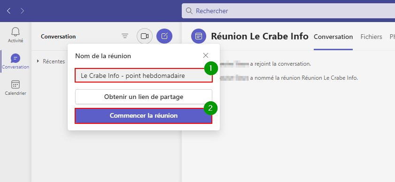
Task: Click the 'a nommé la réunion' message
Action: point(304,78)
